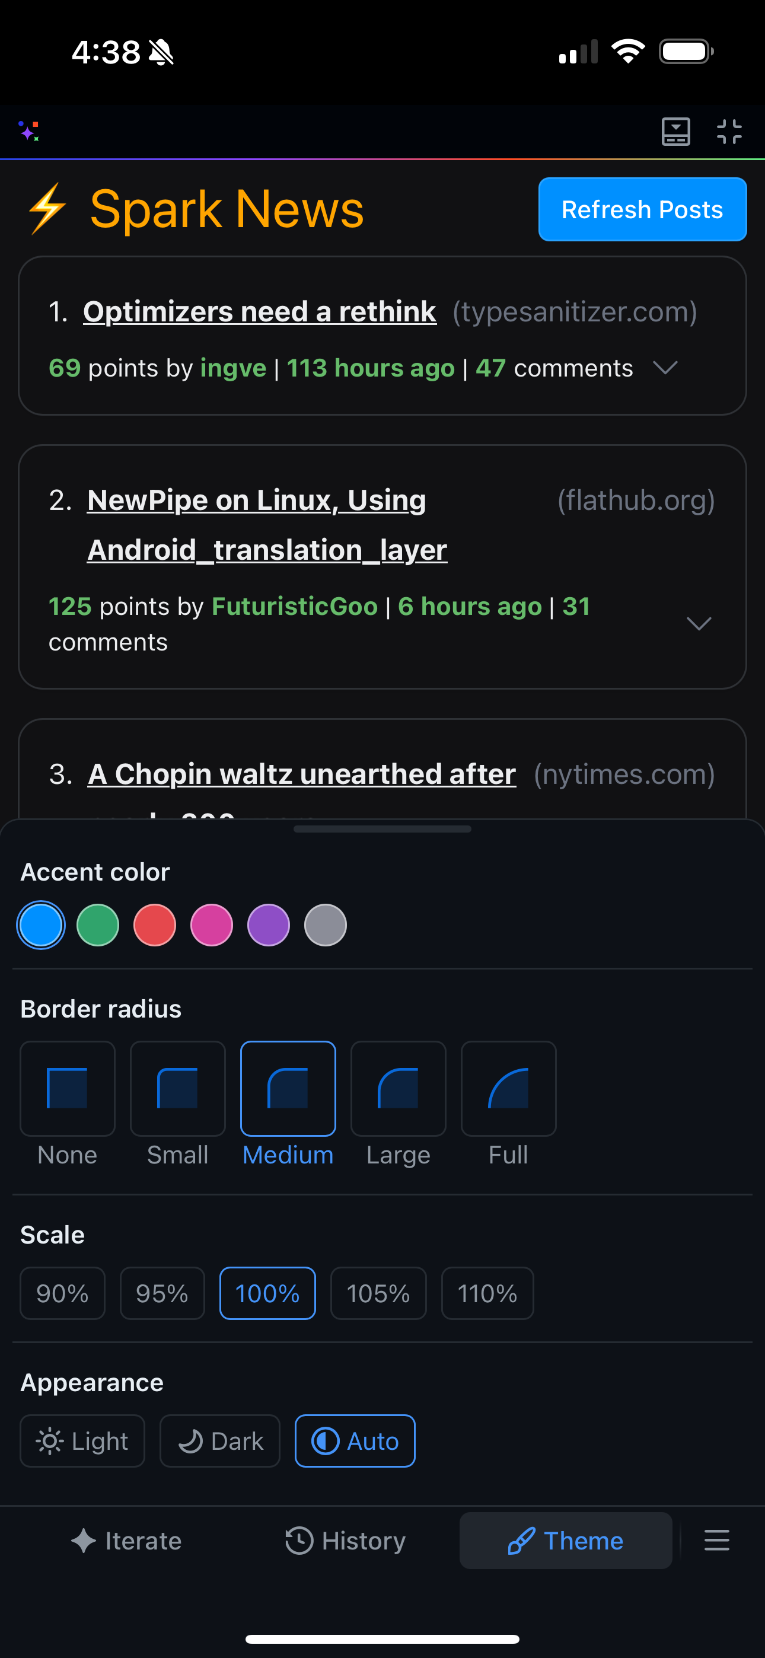Select the purple accent color
This screenshot has width=765, height=1658.
click(268, 925)
